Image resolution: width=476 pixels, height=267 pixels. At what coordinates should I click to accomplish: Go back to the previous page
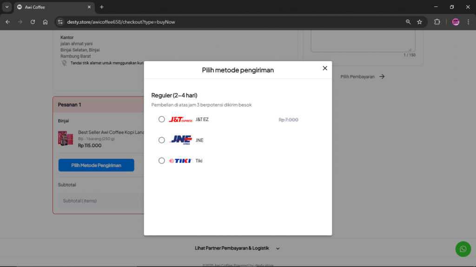[7, 22]
